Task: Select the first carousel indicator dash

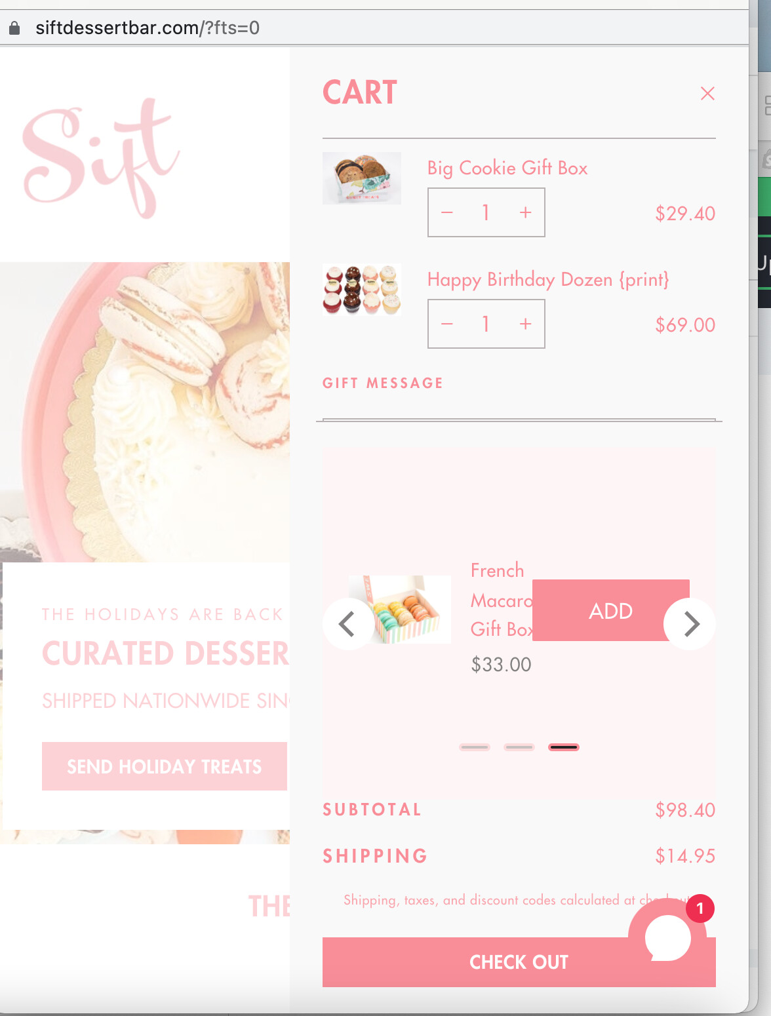Action: tap(475, 747)
